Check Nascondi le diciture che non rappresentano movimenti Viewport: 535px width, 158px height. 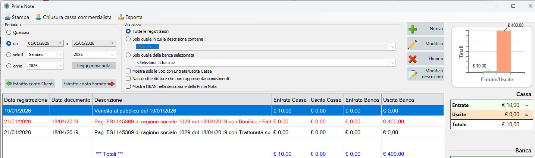pos(129,79)
